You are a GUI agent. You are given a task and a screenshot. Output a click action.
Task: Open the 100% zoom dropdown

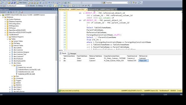65,50
